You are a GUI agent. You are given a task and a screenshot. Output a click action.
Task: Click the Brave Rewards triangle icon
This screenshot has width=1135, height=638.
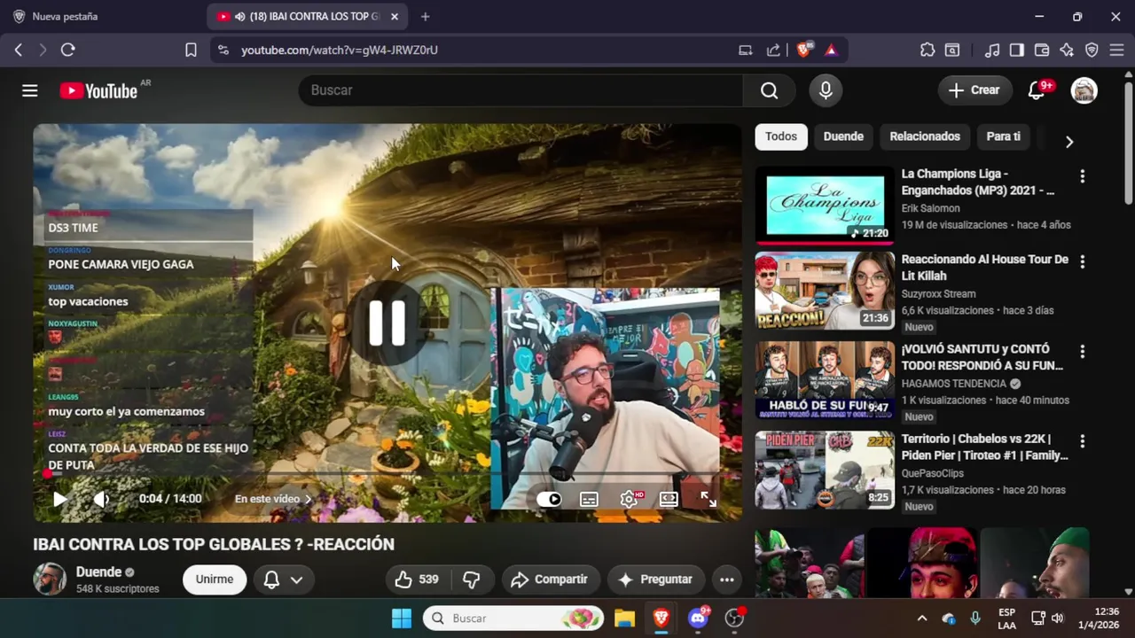coord(831,51)
